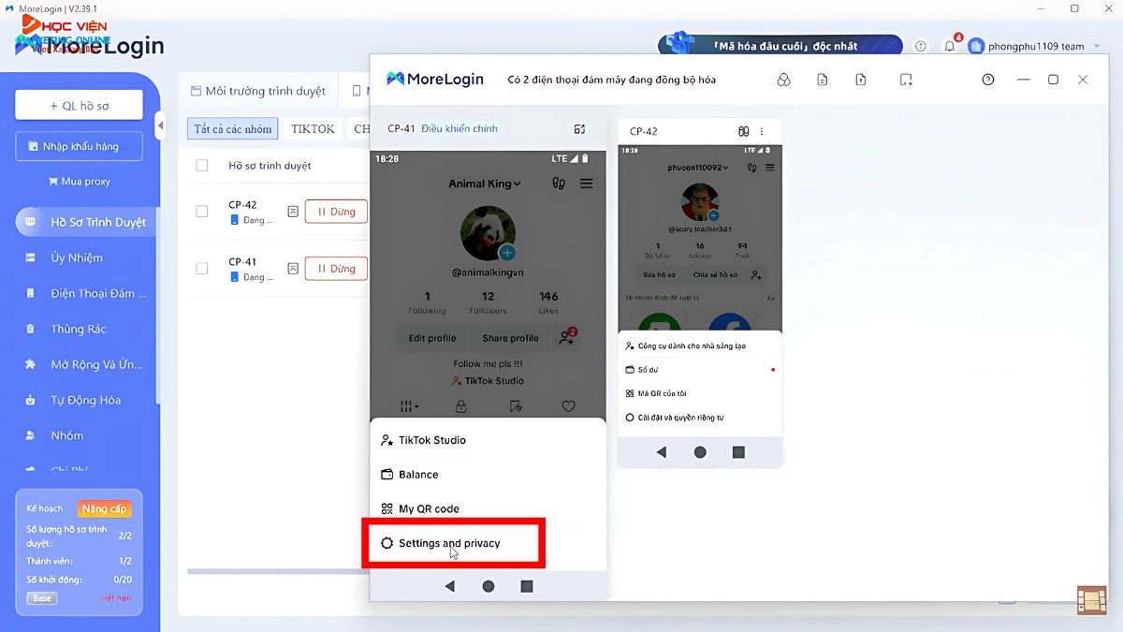Click the horizontal scrollbar under the profile list
This screenshot has height=632, width=1123.
click(276, 571)
